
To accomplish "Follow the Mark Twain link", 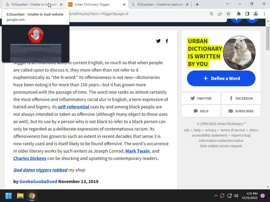I will pyautogui.click(x=137, y=151).
